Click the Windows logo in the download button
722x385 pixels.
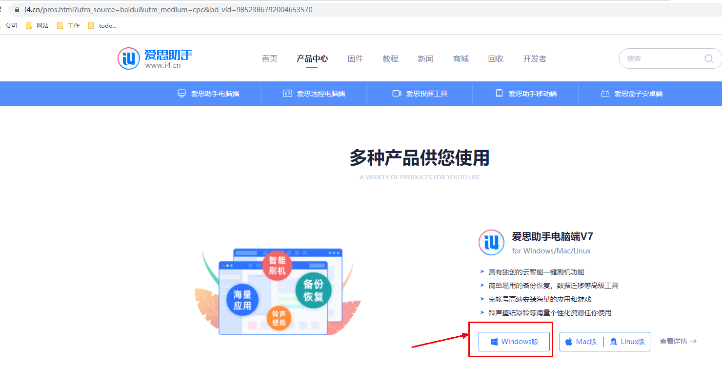point(494,342)
